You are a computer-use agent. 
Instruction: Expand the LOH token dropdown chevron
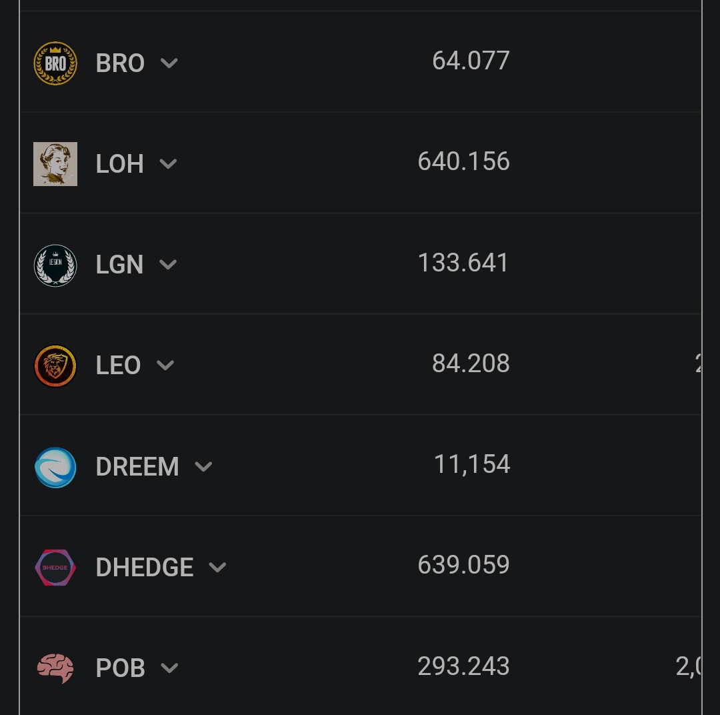point(168,164)
